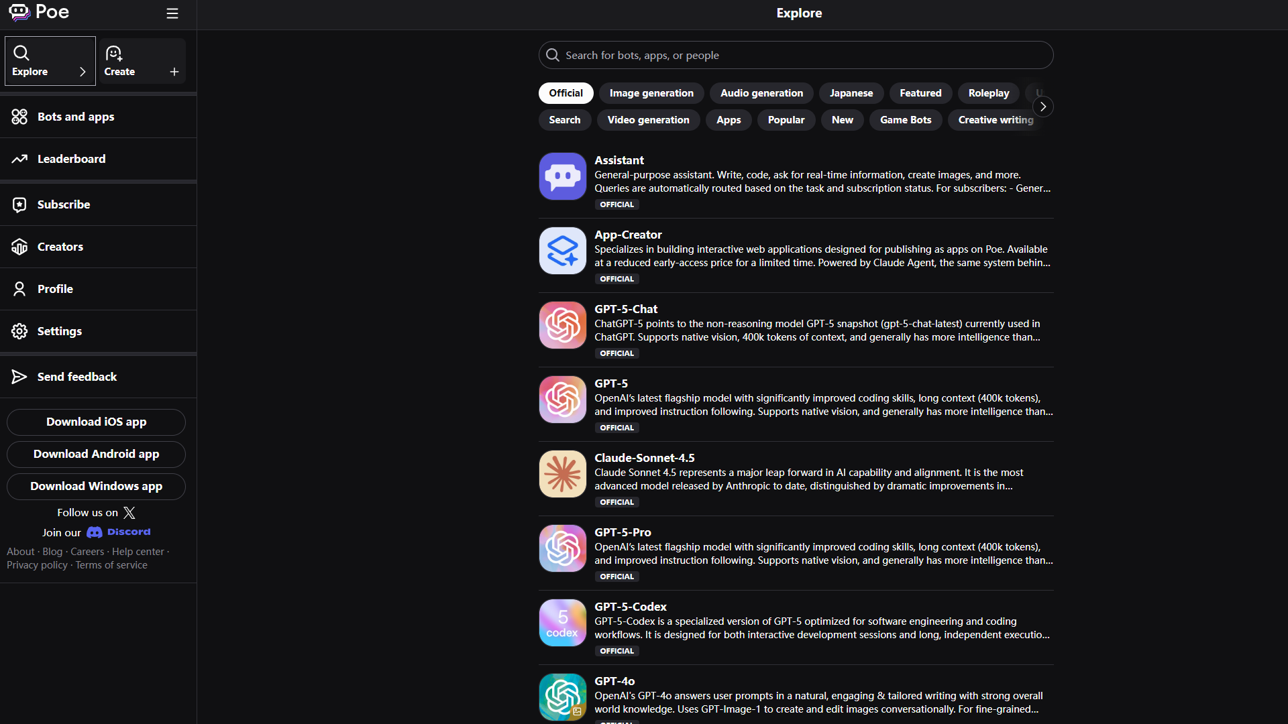The width and height of the screenshot is (1288, 724).
Task: Click the X (Twitter) follow icon
Action: (129, 513)
